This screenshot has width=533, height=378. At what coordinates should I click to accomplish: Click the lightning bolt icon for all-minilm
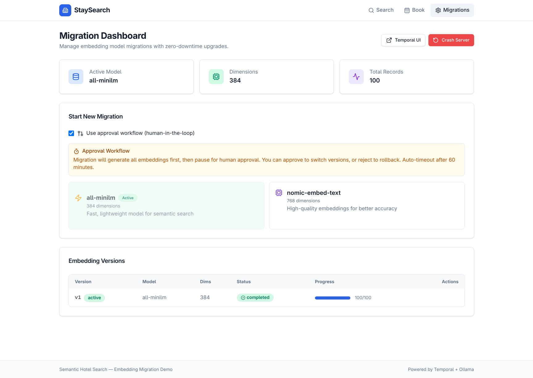78,198
